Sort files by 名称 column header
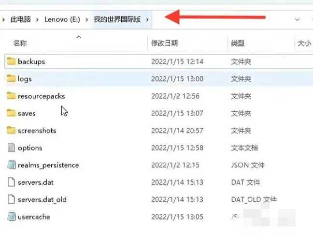 20,43
